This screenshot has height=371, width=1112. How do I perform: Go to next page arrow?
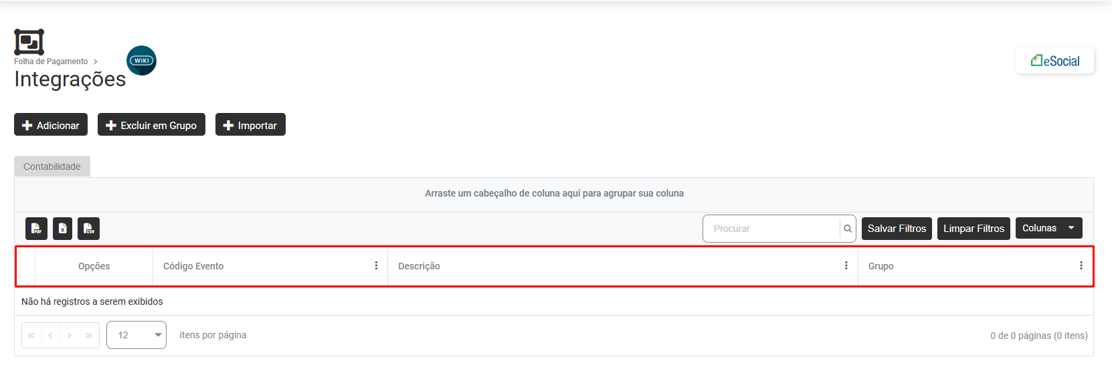pos(70,336)
